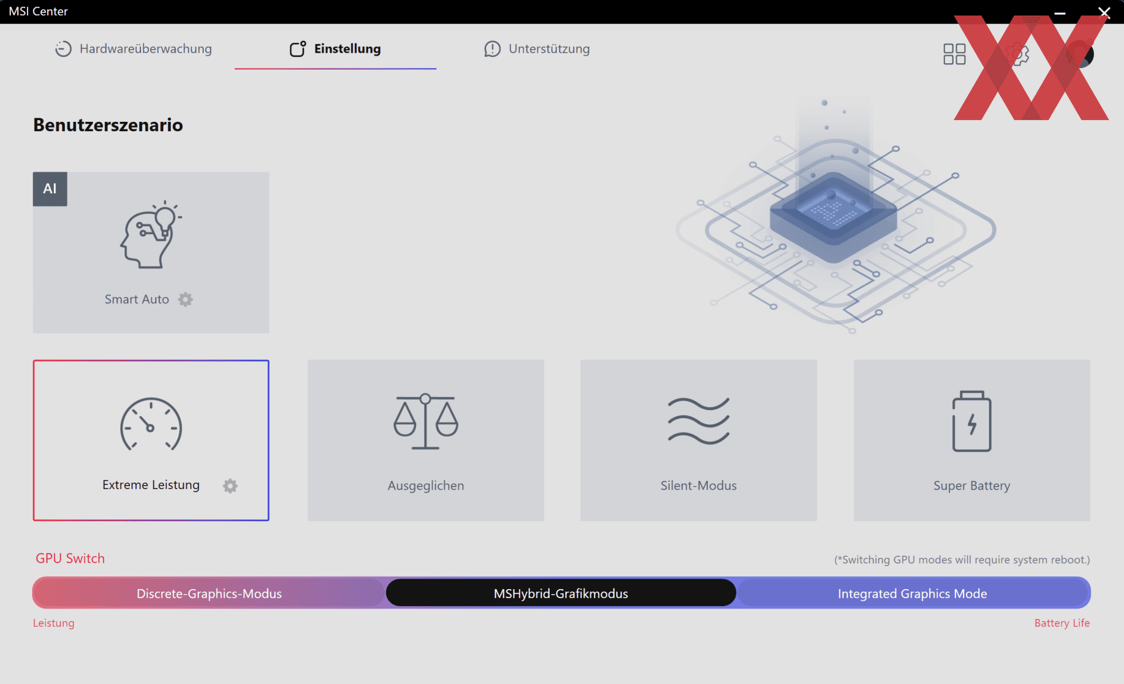The height and width of the screenshot is (684, 1124).
Task: Open Extreme Leistung gear settings
Action: [x=230, y=485]
